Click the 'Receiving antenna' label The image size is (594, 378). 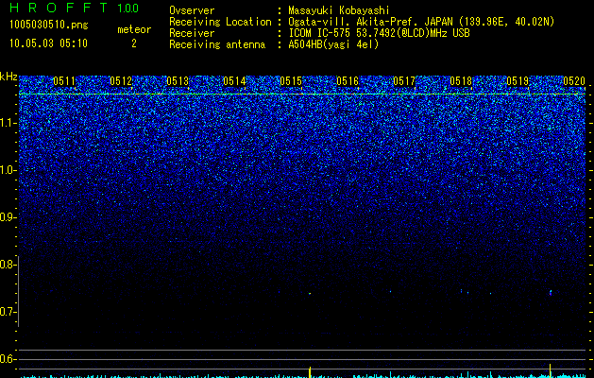(x=217, y=44)
